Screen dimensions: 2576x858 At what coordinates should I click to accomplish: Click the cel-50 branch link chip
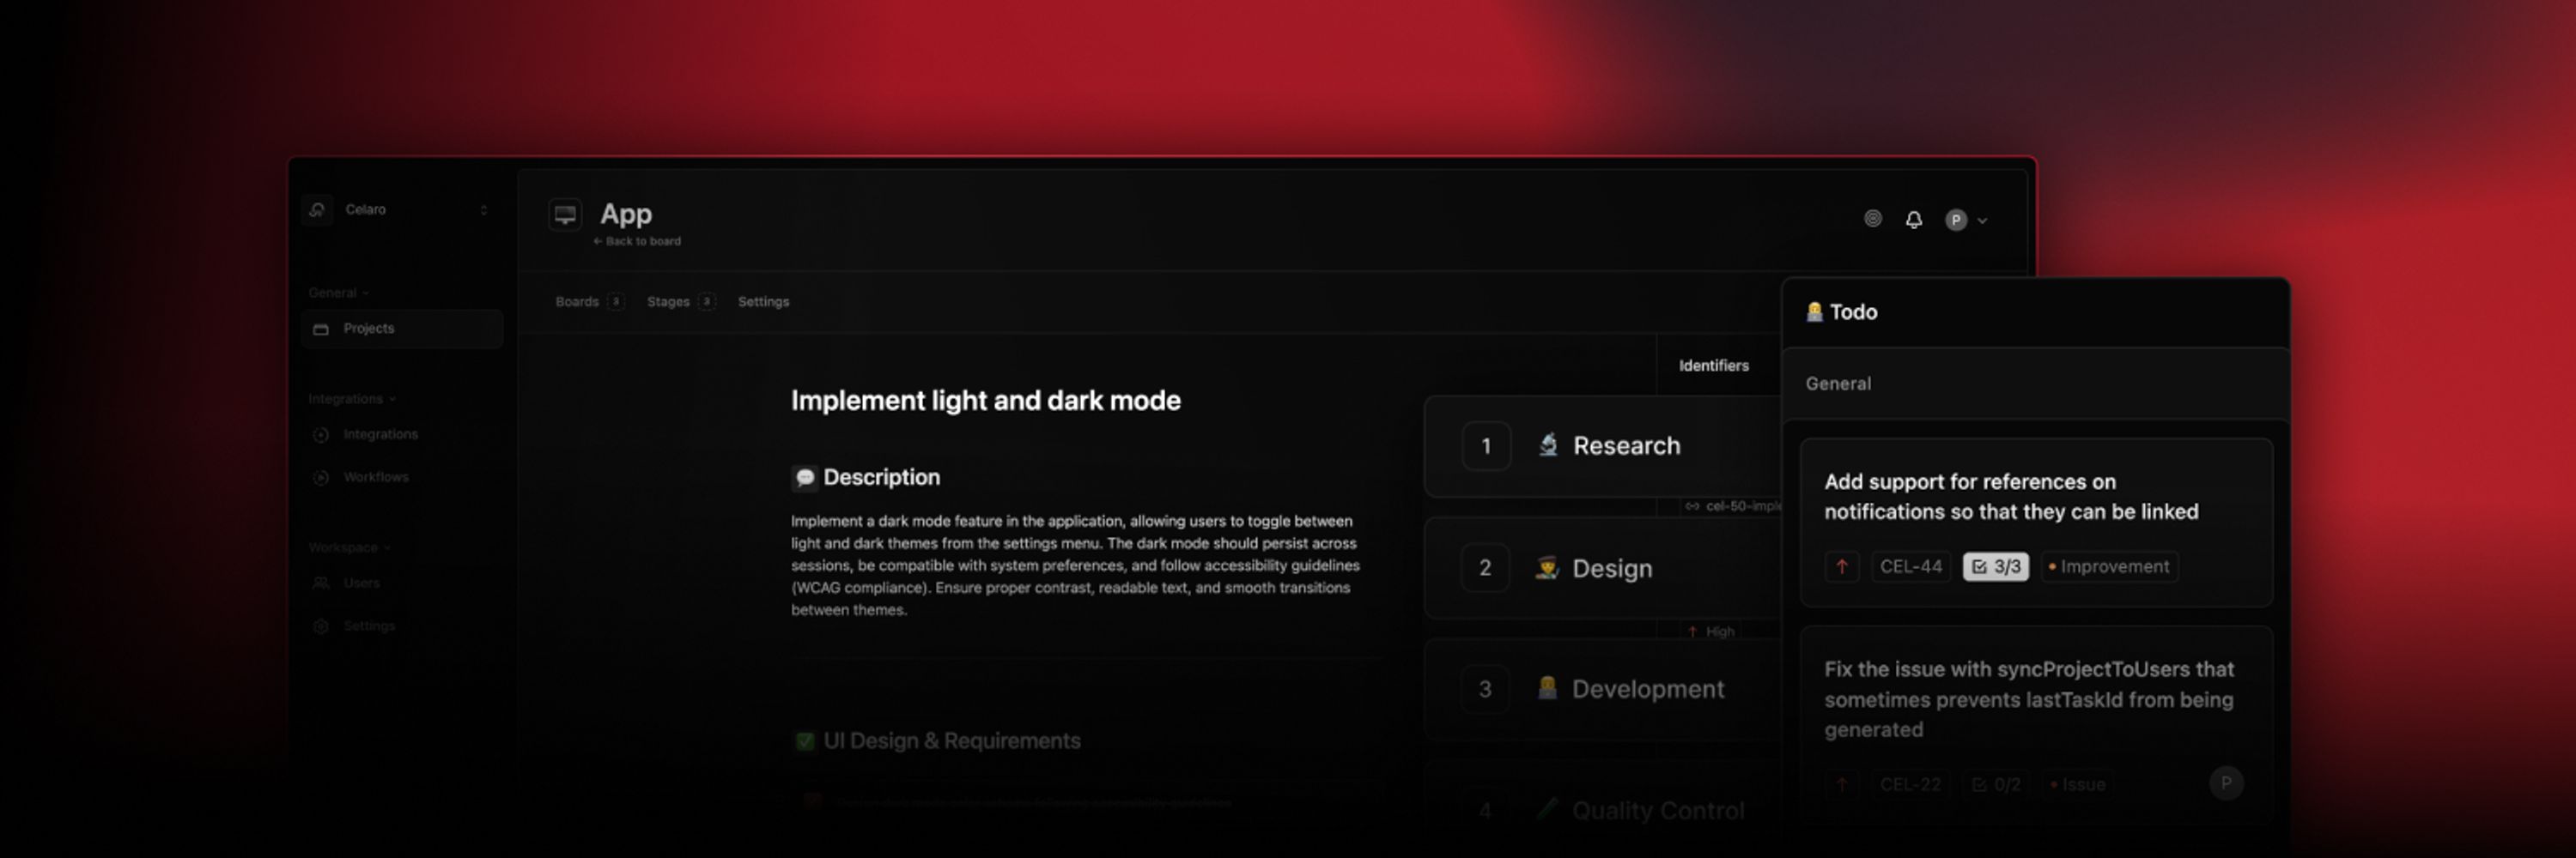tap(1732, 506)
